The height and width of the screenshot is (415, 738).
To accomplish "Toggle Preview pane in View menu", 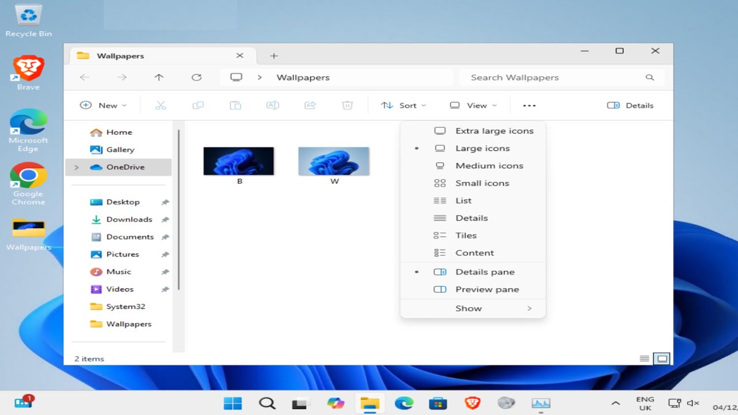I will click(473, 289).
